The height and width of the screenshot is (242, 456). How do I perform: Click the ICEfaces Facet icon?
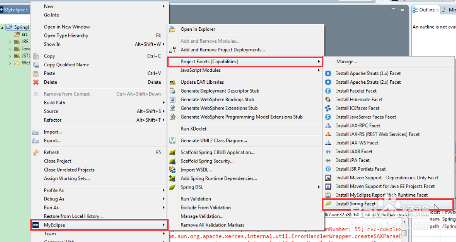328,108
